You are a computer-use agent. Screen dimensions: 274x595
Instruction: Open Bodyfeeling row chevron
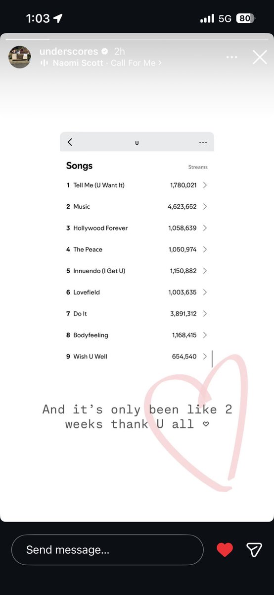pos(205,335)
